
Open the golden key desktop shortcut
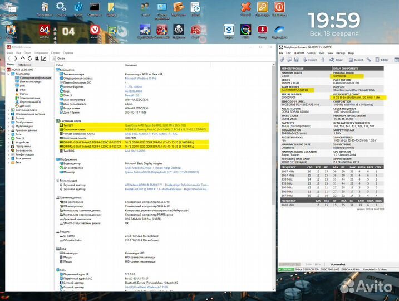click(262, 9)
